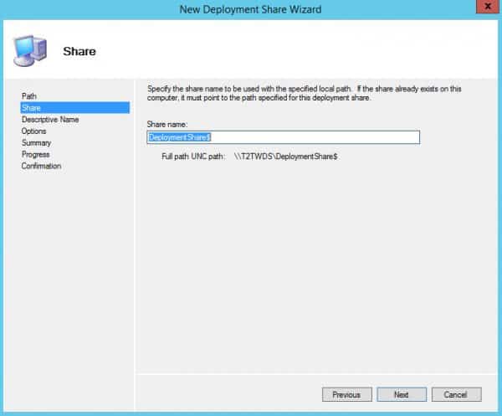The width and height of the screenshot is (502, 416).
Task: Select the highlighted Share step in sidebar
Action: coord(31,108)
